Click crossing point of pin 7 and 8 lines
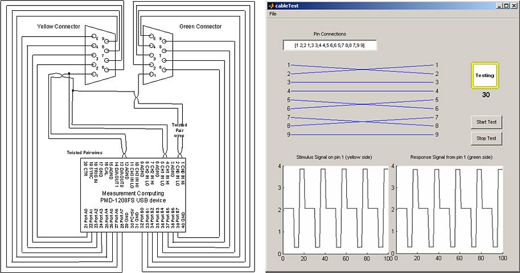The width and height of the screenshot is (520, 273). coord(362,122)
